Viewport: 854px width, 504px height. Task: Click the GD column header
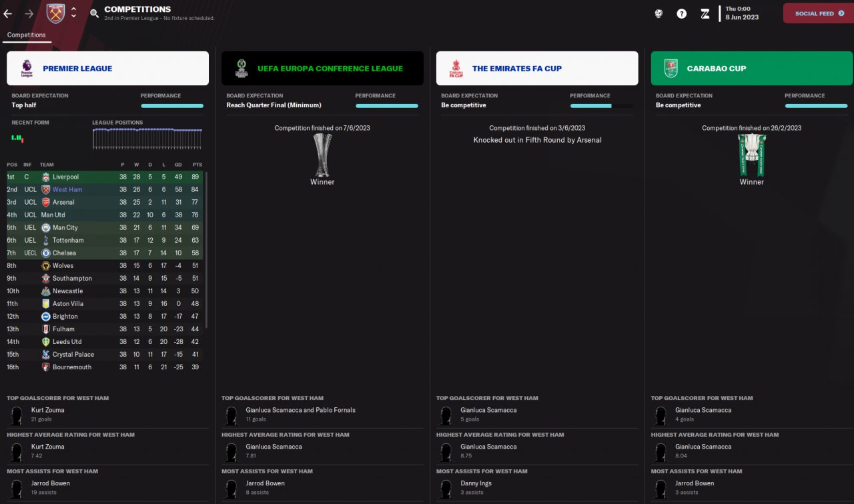click(x=178, y=165)
